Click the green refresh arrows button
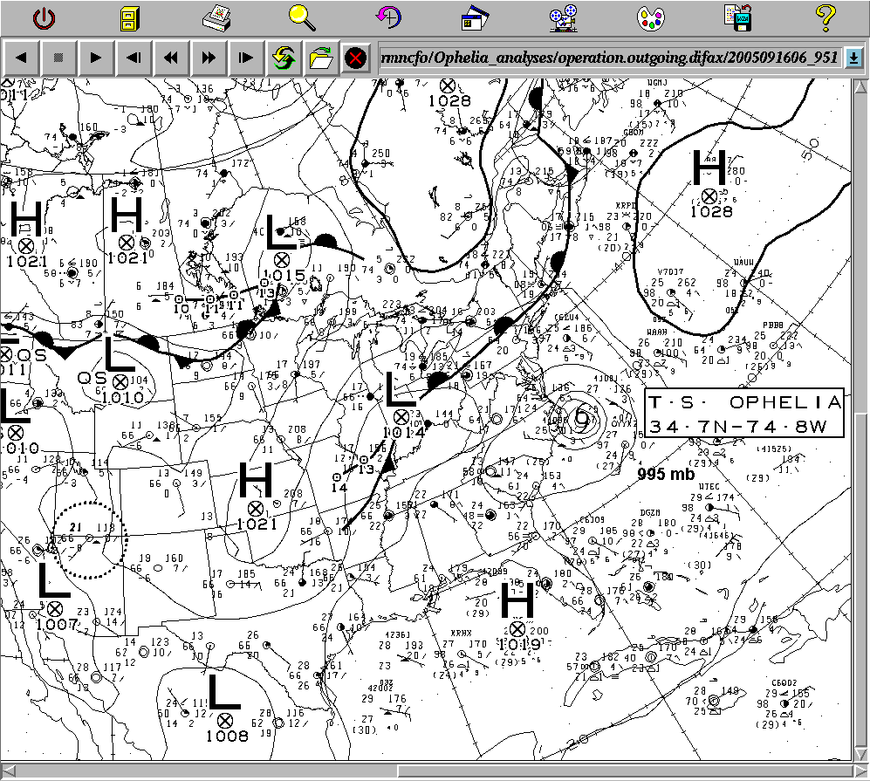 [x=283, y=58]
